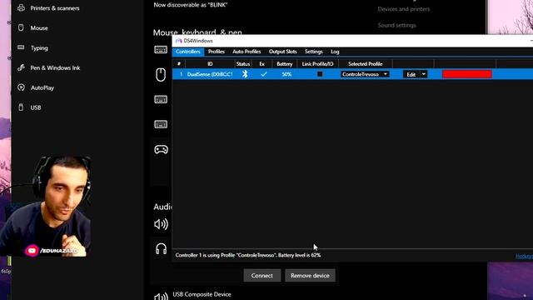This screenshot has height=300, width=533.
Task: Select USB Composite Device speaker icon
Action: tap(161, 297)
